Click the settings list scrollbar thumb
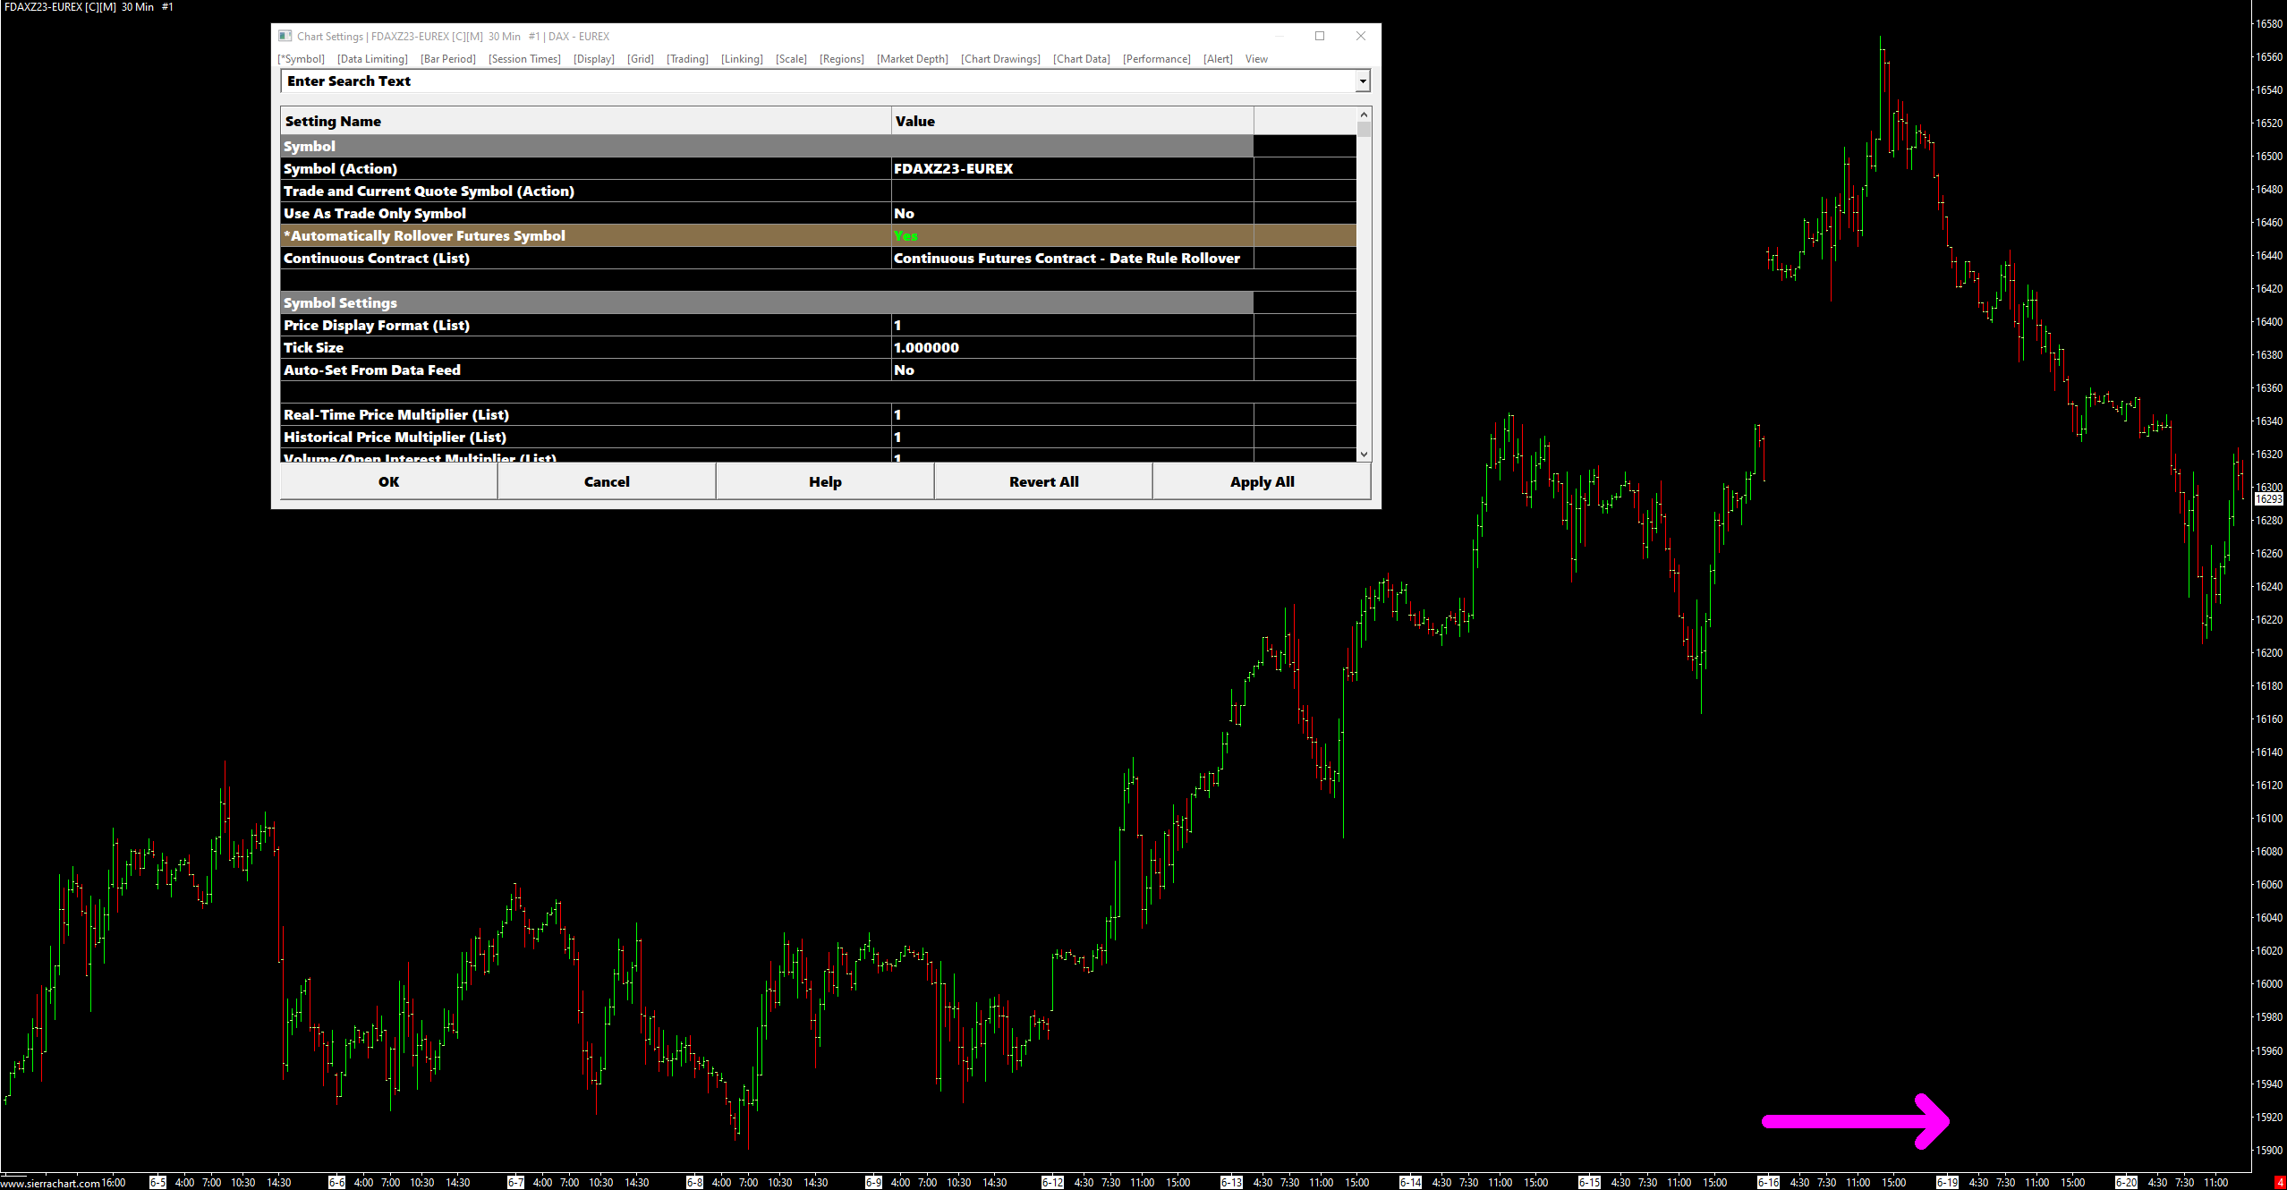The height and width of the screenshot is (1190, 2287). (1364, 130)
